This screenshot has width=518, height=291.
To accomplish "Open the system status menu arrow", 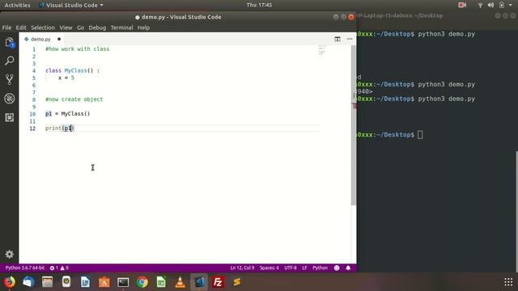I will (511, 5).
